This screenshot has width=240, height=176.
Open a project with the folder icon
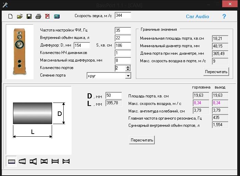[x=20, y=16]
